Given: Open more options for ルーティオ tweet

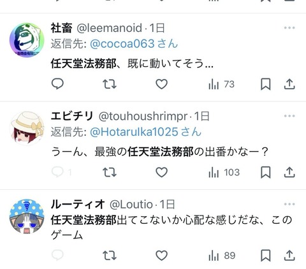Looking at the screenshot, I should [x=289, y=204].
